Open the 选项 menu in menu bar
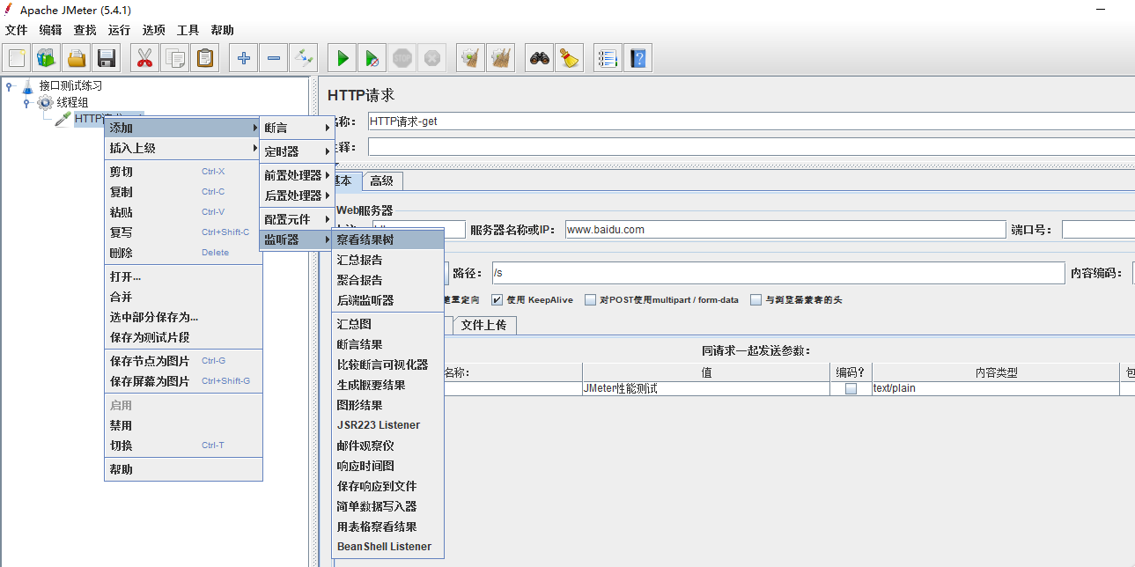The width and height of the screenshot is (1135, 567). pyautogui.click(x=154, y=30)
